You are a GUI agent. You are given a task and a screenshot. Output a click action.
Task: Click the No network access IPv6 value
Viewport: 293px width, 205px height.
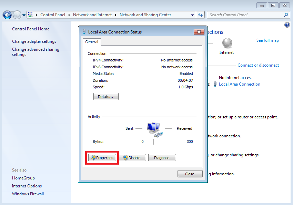[177, 67]
